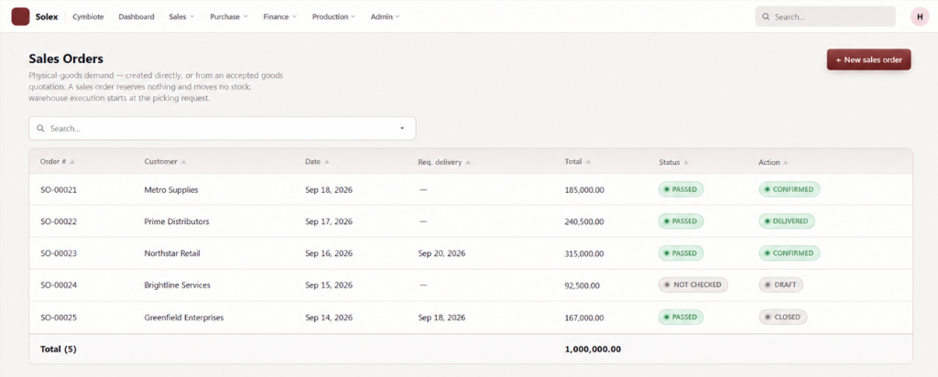Create a new sales order
The image size is (938, 377).
pyautogui.click(x=868, y=59)
